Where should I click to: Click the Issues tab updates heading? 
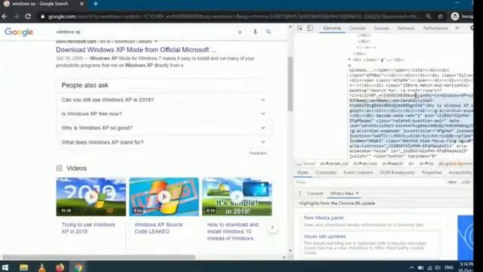pos(325,236)
